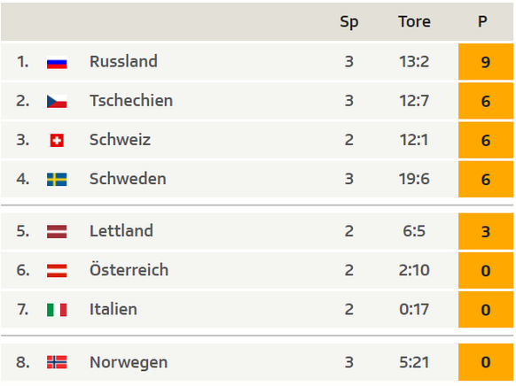Viewport: 516px width, 386px height.
Task: Select the Italian flag icon
Action: click(x=57, y=310)
